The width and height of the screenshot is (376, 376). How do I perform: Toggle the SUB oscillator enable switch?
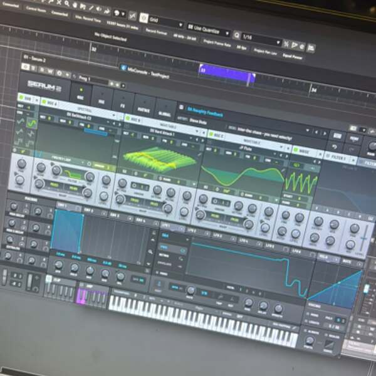point(21,97)
